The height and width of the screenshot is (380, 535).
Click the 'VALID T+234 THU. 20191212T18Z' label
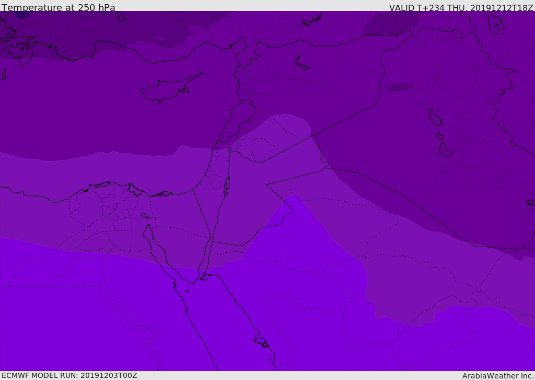click(x=461, y=8)
